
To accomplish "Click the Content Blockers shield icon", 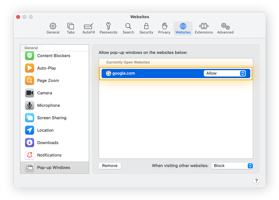I will click(29, 56).
